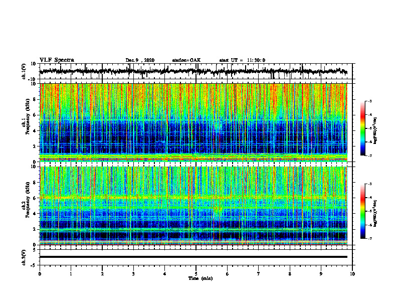
Task: Click the "VLF Spectra" plot title
Action: (x=57, y=60)
